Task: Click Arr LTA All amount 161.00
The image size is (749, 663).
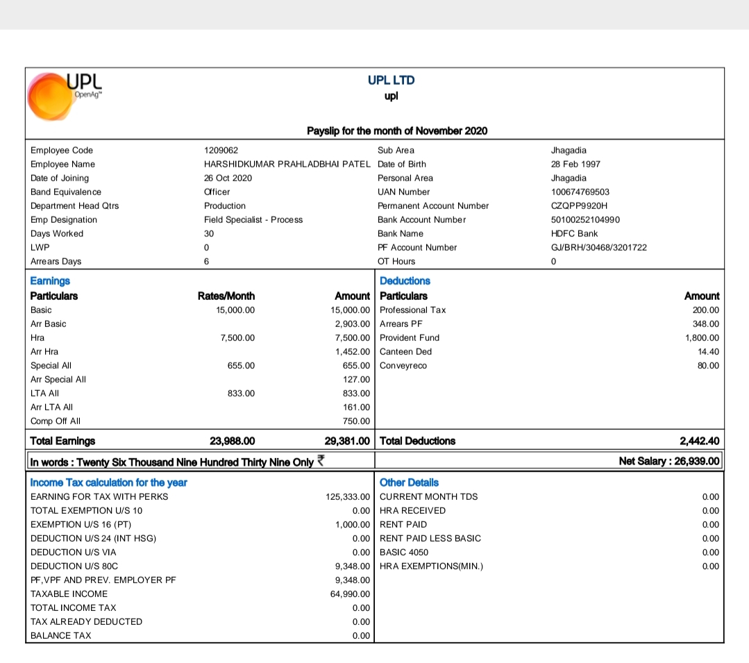Action: [356, 407]
